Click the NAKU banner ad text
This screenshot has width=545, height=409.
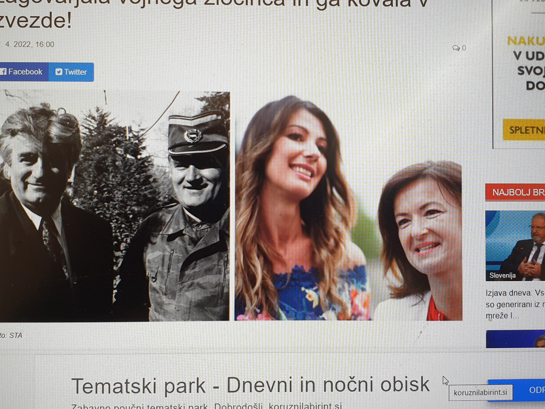pos(526,41)
